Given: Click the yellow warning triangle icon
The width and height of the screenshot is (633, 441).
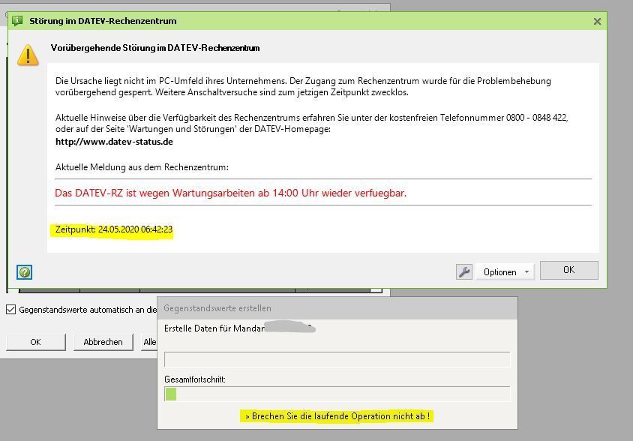Looking at the screenshot, I should (28, 55).
